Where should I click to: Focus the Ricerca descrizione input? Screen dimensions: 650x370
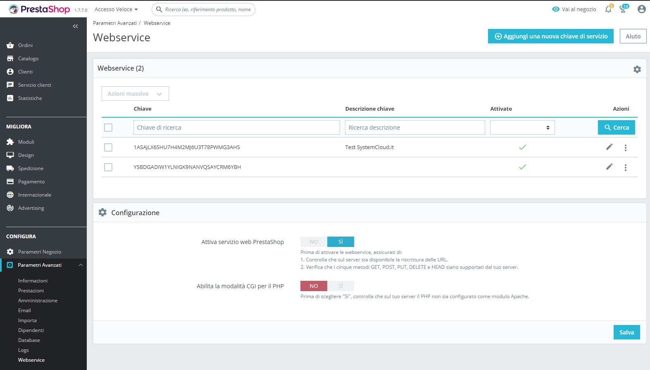click(x=415, y=128)
